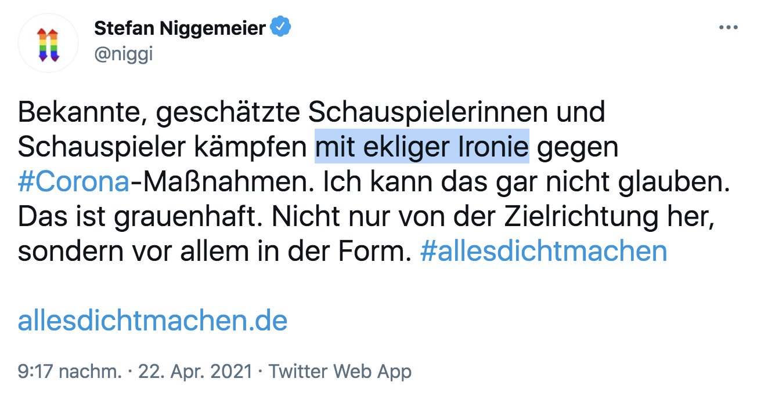Click the first word "Bekannte"
757x400 pixels.
pyautogui.click(x=77, y=112)
